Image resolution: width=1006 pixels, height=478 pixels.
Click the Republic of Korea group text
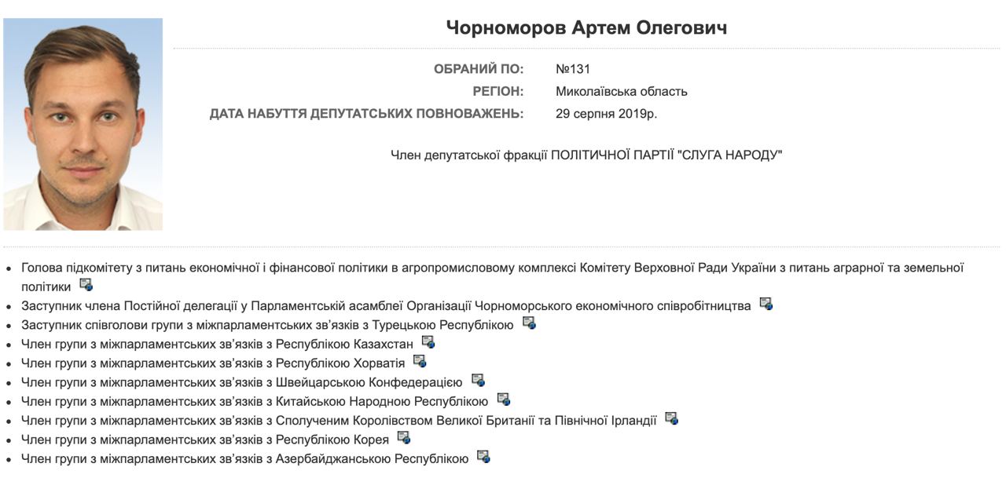(205, 439)
